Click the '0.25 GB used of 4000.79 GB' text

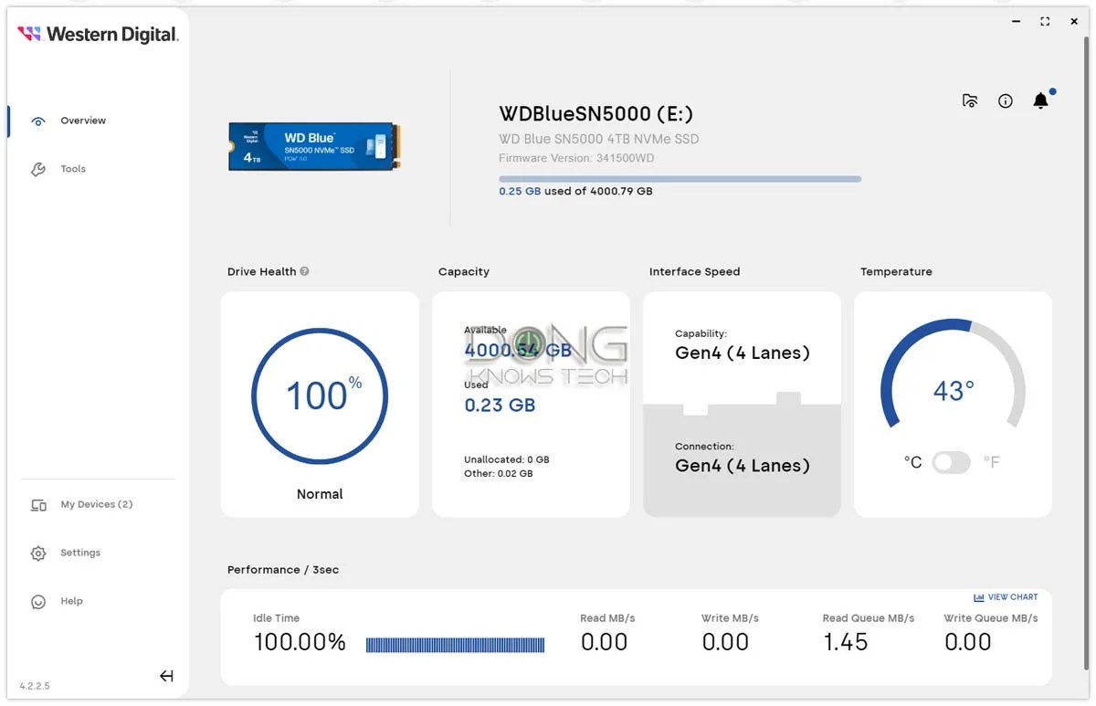[575, 192]
